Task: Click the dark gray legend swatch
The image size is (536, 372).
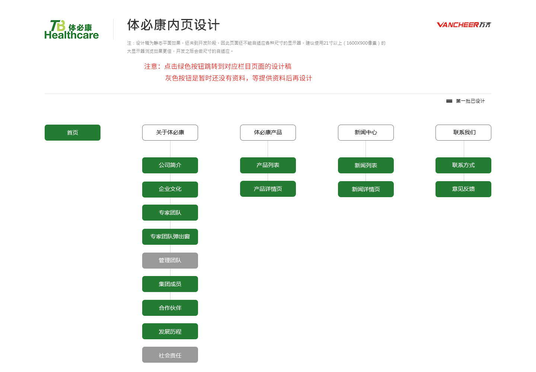Action: pyautogui.click(x=449, y=101)
